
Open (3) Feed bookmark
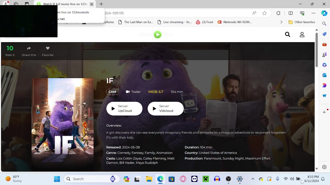click(204, 22)
